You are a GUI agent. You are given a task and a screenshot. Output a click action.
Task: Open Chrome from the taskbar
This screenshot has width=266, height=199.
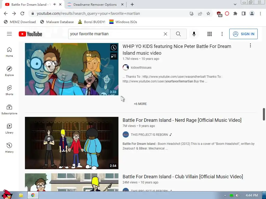33,195
